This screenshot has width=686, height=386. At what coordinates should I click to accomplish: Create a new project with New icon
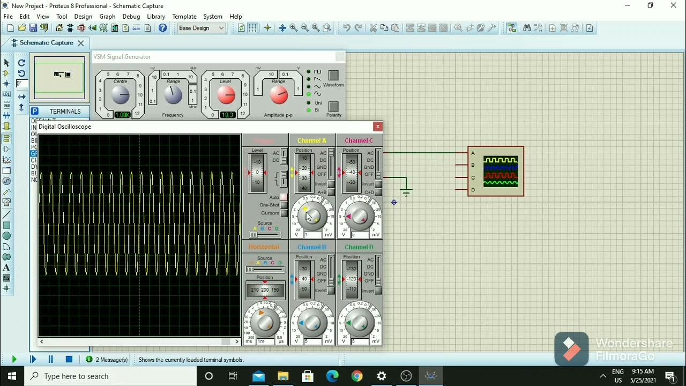click(10, 28)
